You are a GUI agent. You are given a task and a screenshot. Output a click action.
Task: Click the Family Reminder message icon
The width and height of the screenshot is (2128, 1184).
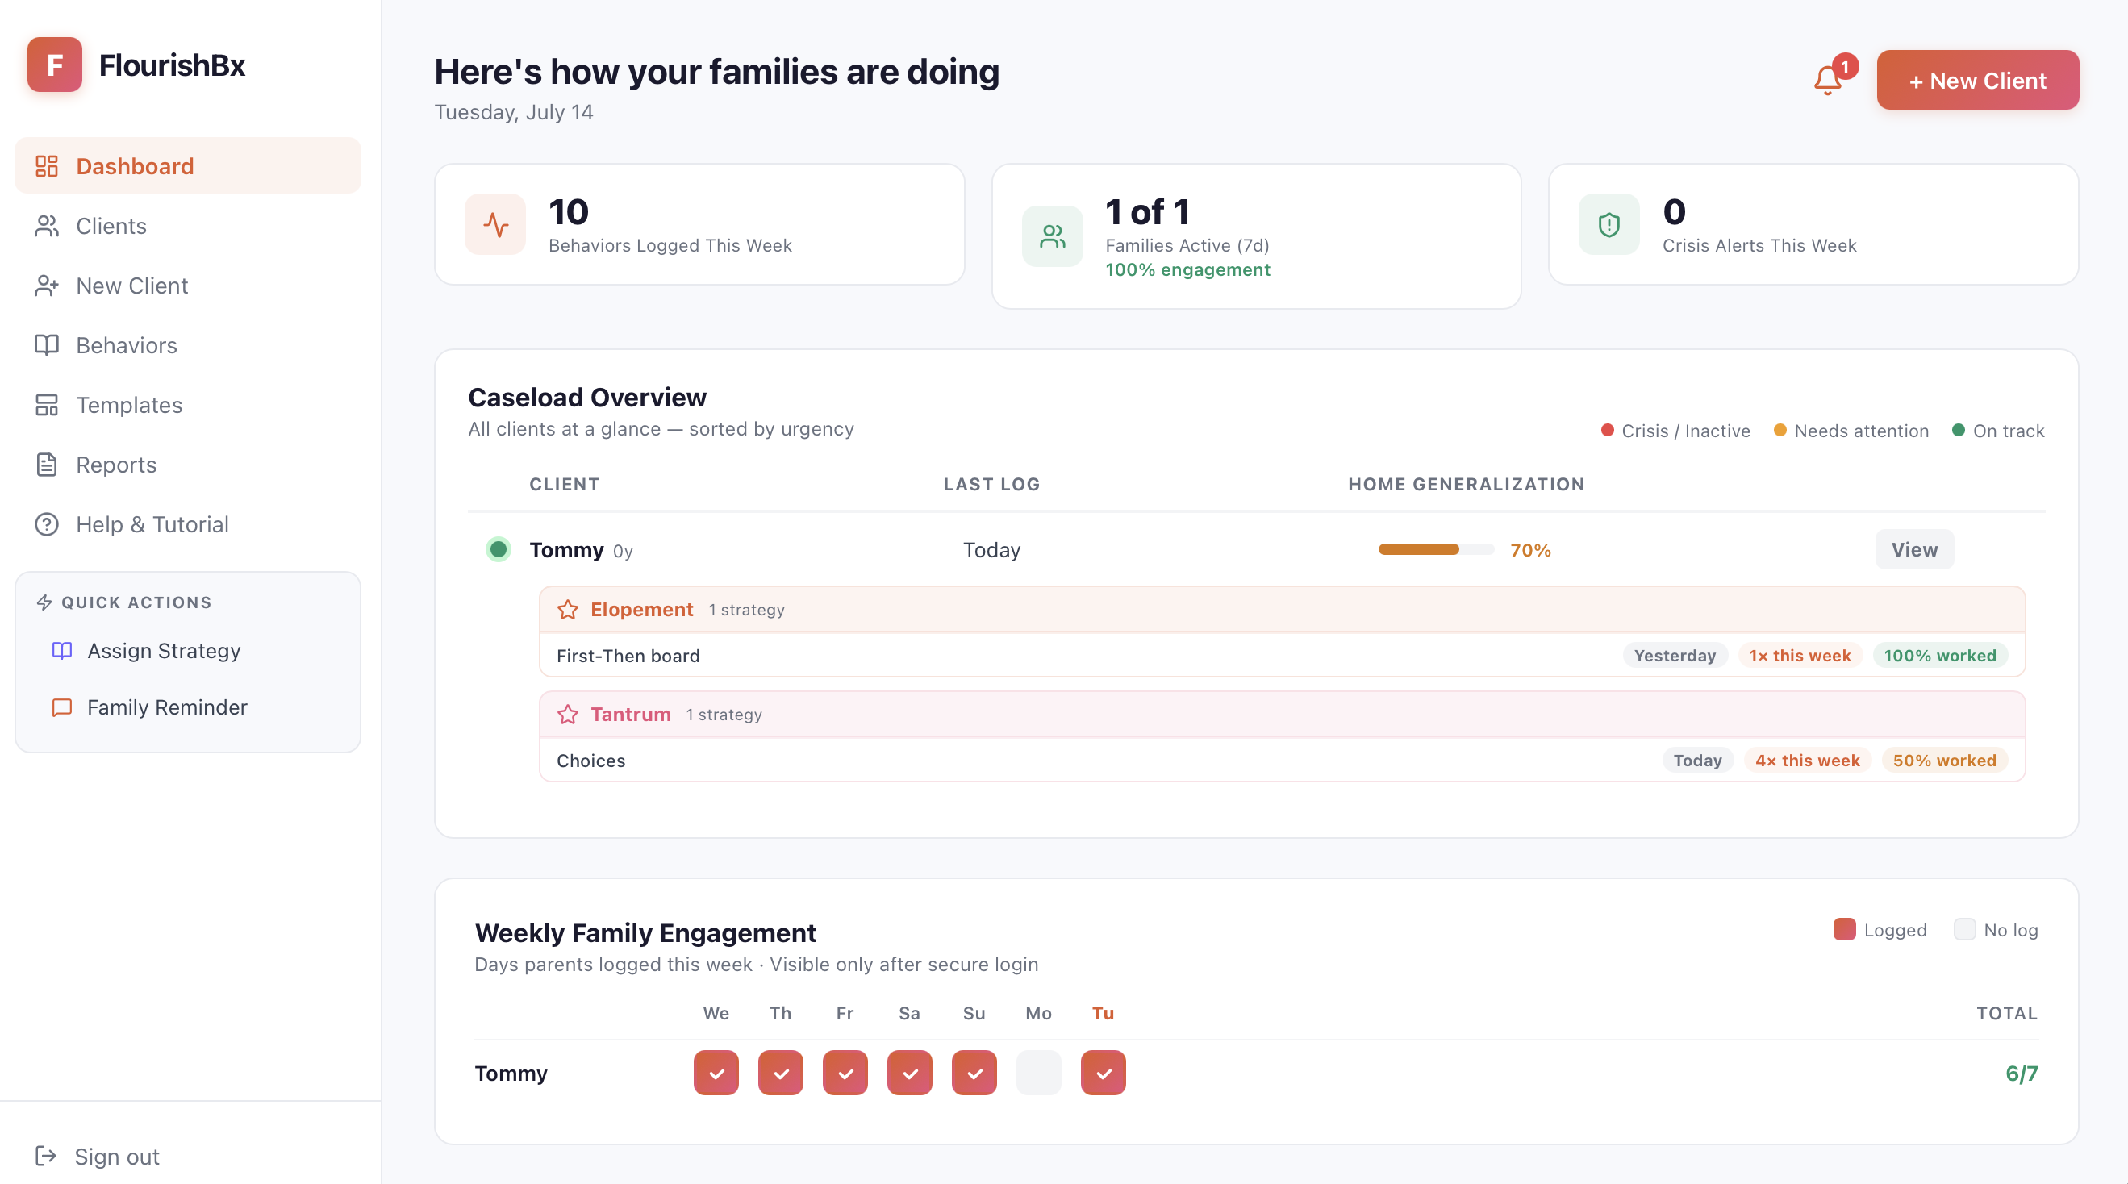coord(62,707)
